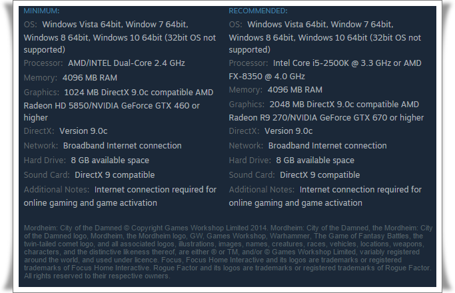Click the recommended 8 GB available space text
The image size is (455, 293).
click(315, 160)
